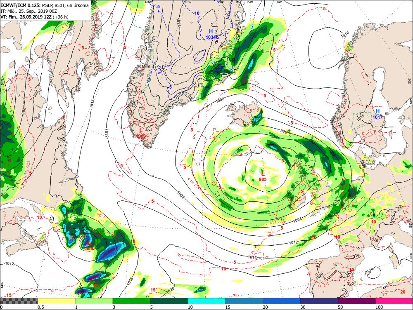Click the '1024' isobar label at top
This screenshot has width=413, height=310.
pos(228,14)
